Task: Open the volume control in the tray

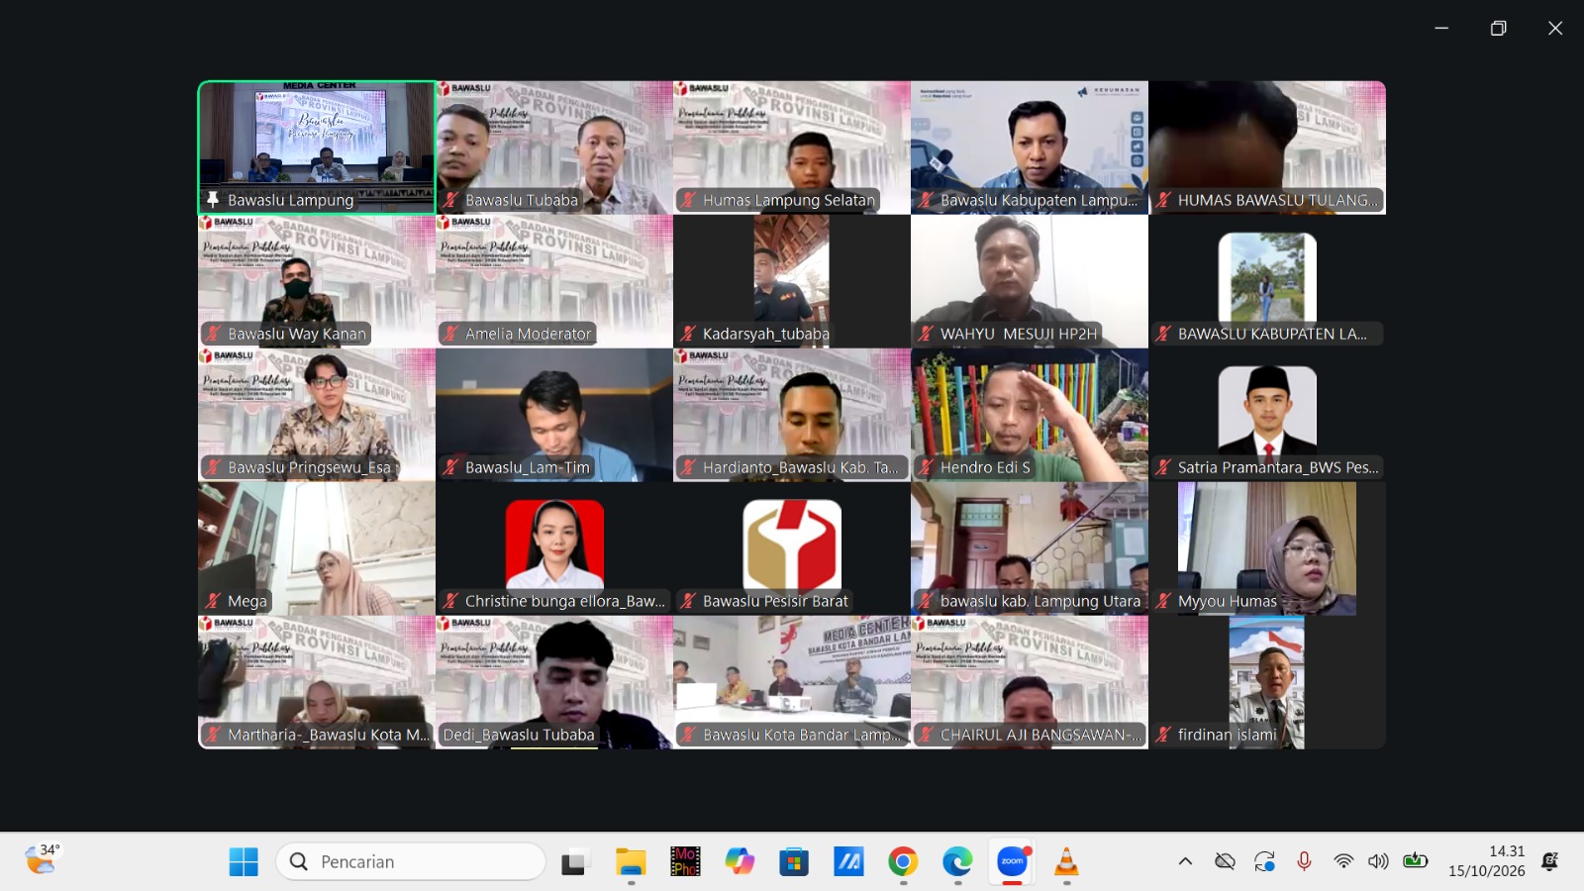Action: click(1378, 861)
